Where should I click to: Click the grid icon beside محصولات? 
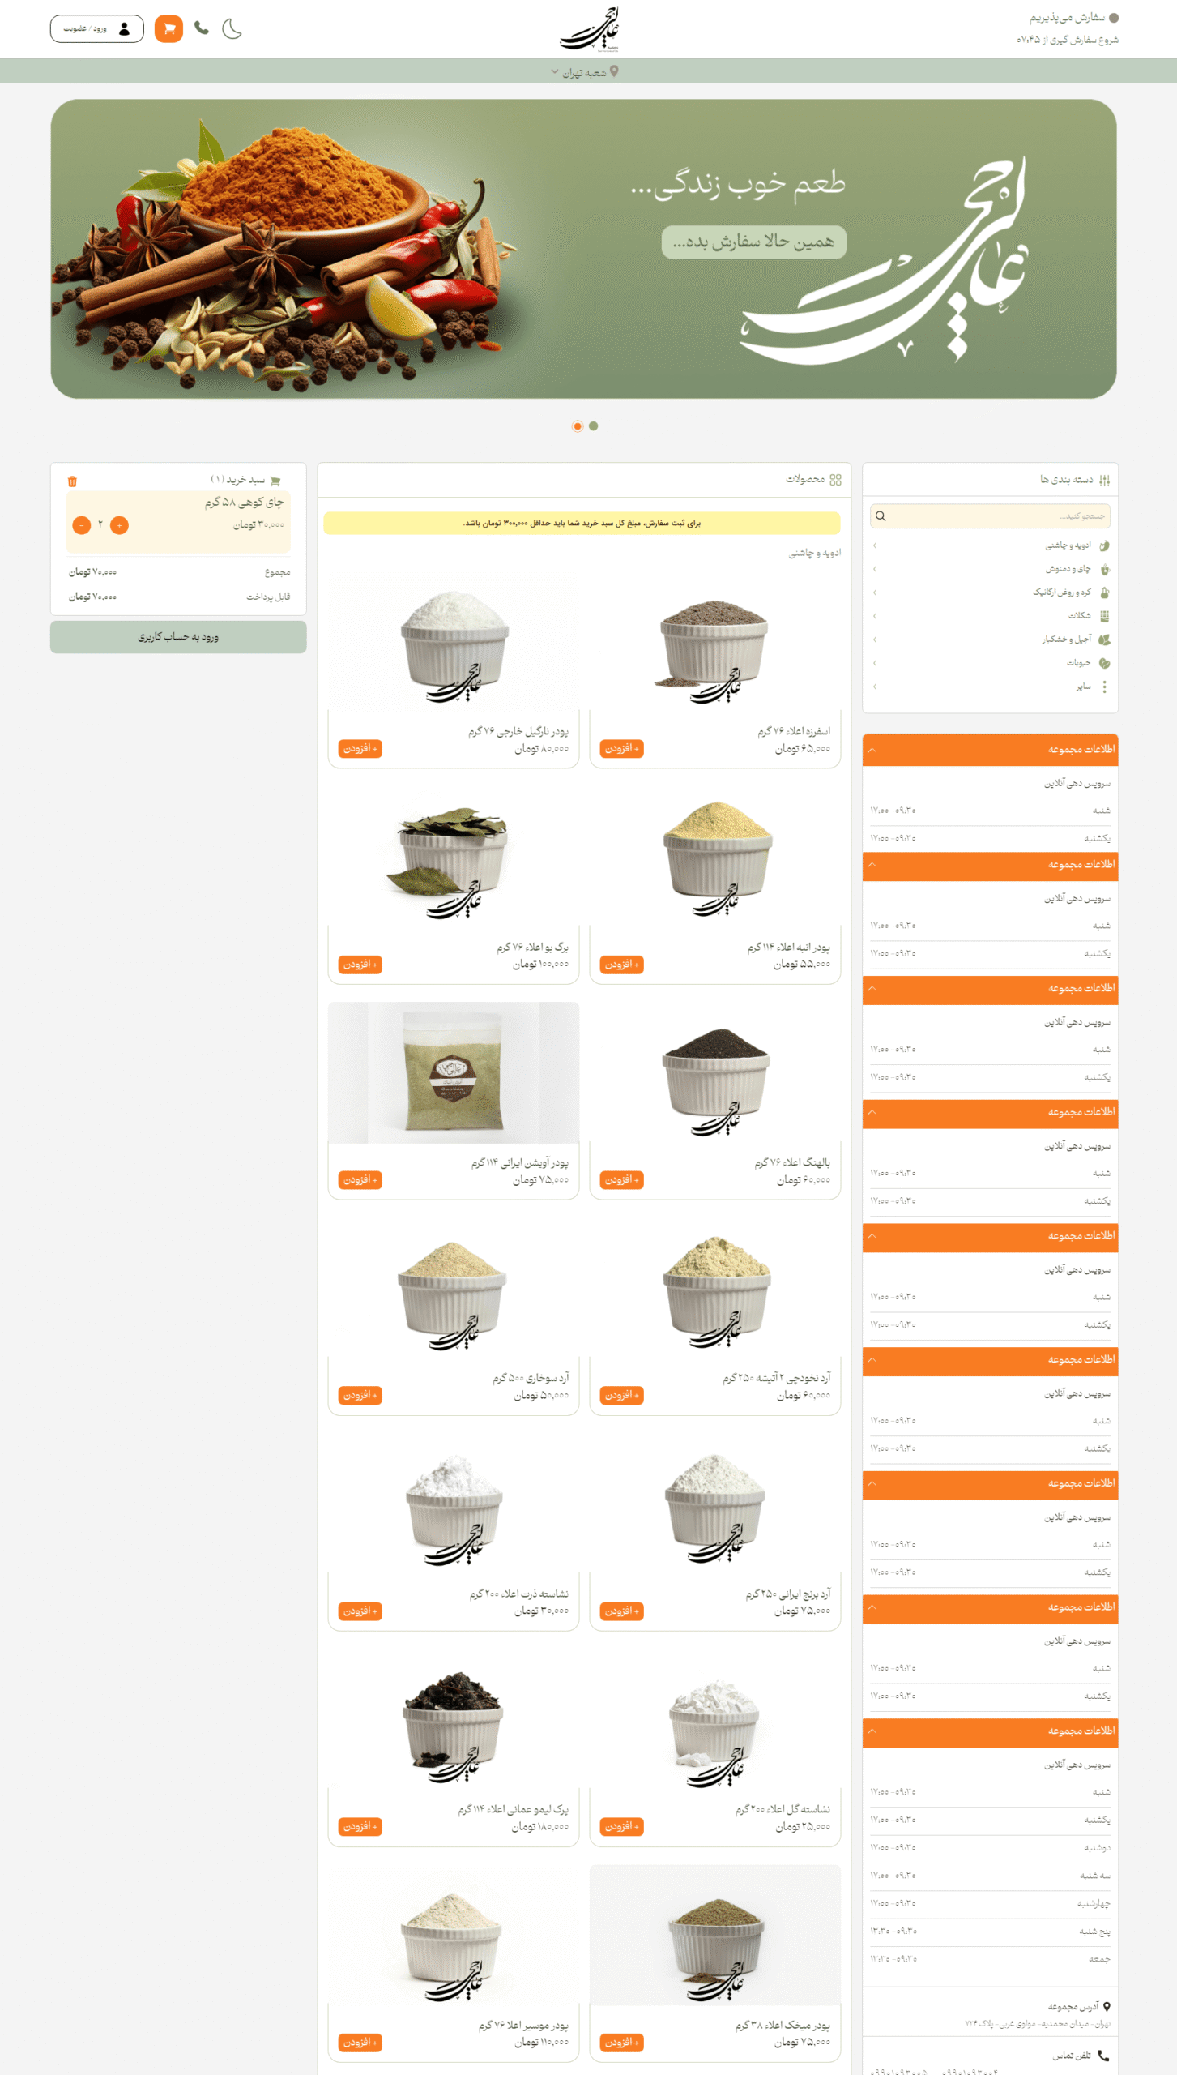(836, 481)
